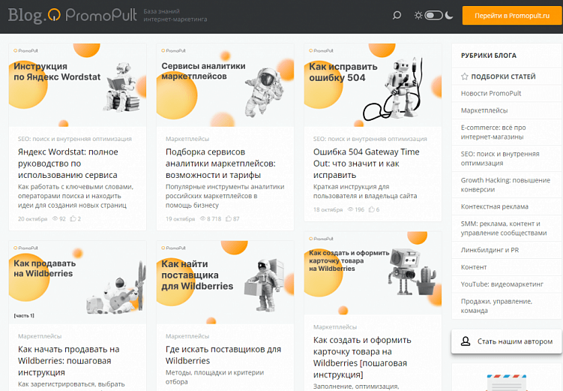Click SEO category label above 504 article
Image resolution: width=563 pixels, height=391 pixels.
point(370,139)
